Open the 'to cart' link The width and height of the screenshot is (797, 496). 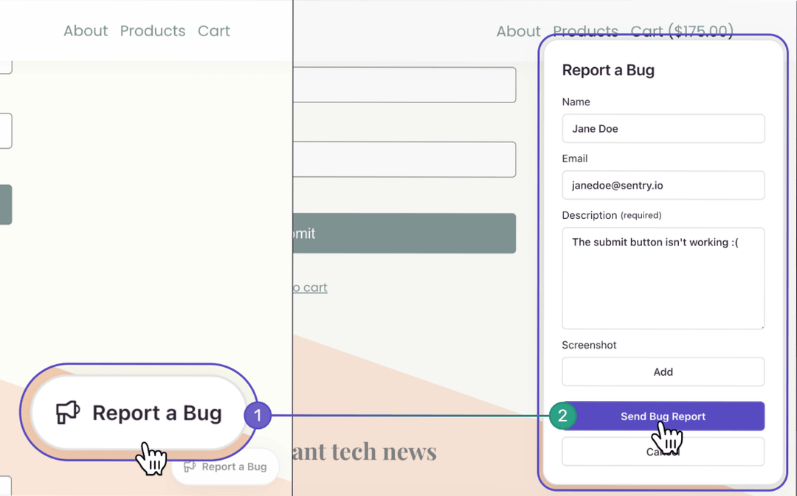(x=309, y=287)
